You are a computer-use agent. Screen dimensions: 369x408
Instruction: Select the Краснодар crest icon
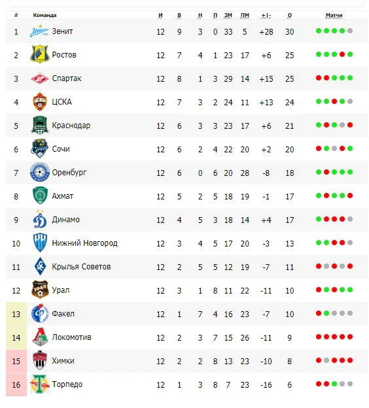(39, 125)
